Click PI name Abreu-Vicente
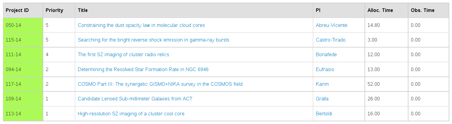Screen dimensions: 452x124 coord(331,25)
